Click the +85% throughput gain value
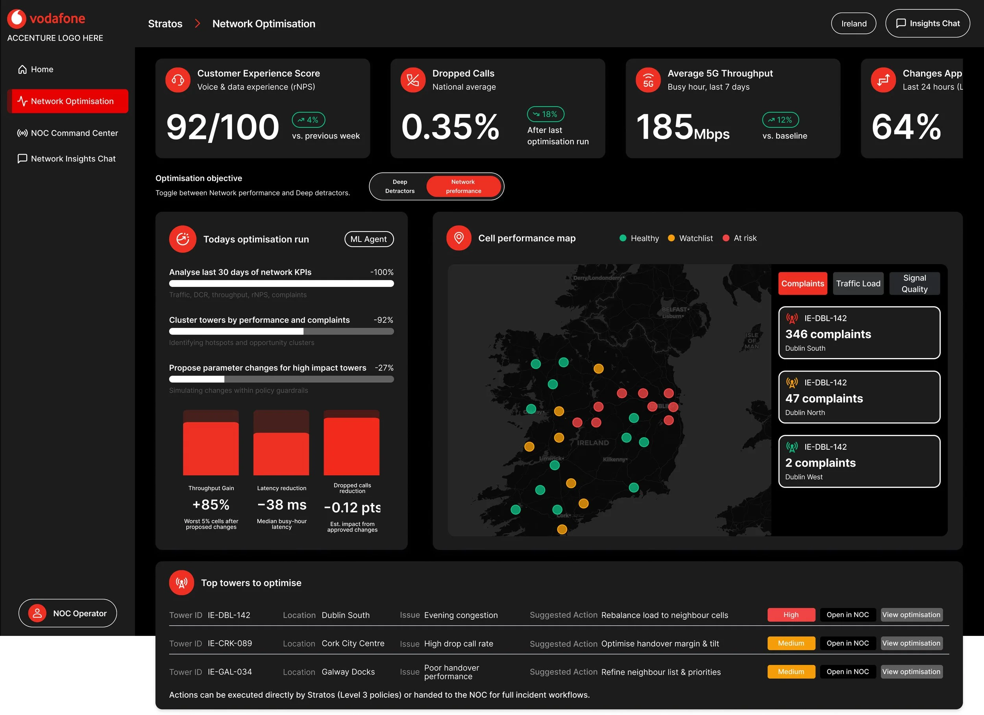 [x=211, y=504]
